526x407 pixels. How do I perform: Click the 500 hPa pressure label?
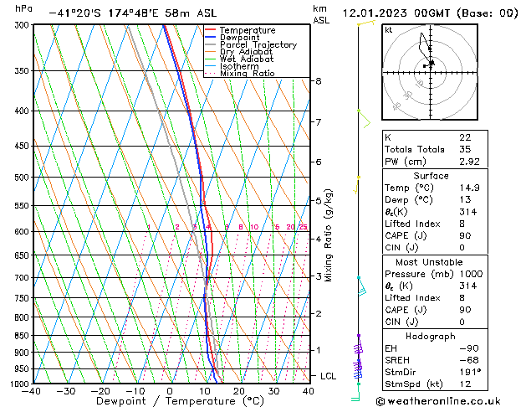(x=23, y=178)
